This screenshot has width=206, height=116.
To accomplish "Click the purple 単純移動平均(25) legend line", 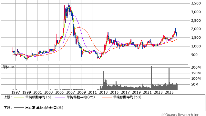I will (x=60, y=97).
